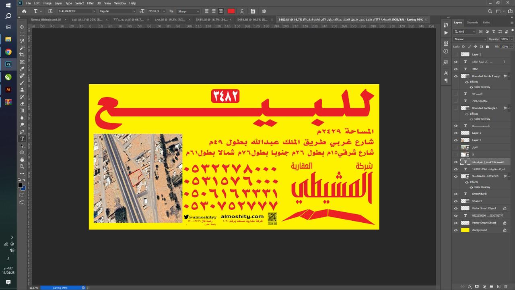Switch to the Channels tab
Viewport: 515px width, 290px height.
click(x=472, y=23)
